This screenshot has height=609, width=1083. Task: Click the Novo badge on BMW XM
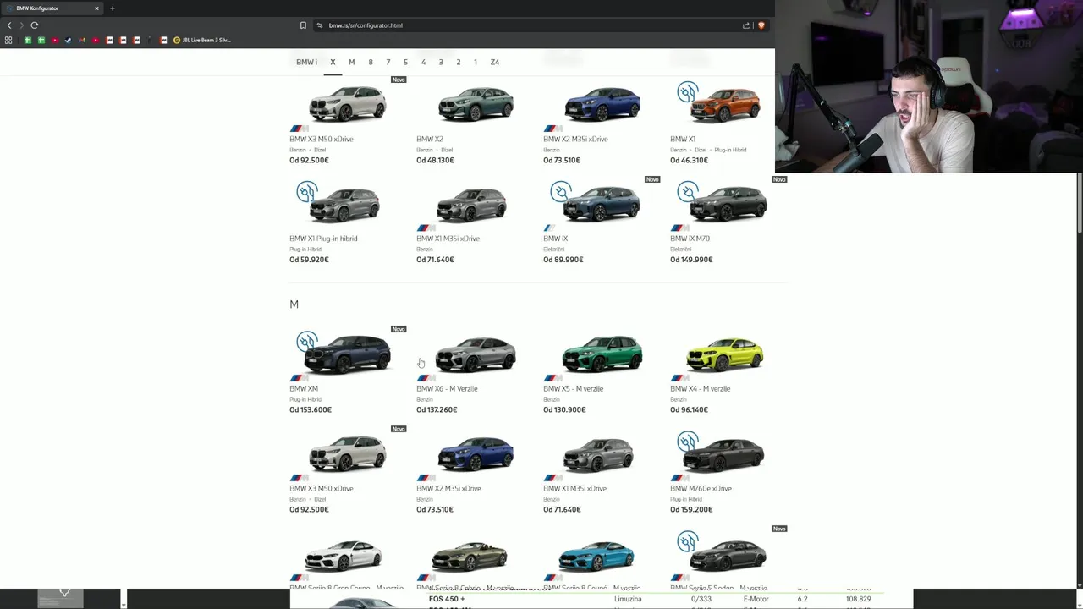click(x=399, y=329)
